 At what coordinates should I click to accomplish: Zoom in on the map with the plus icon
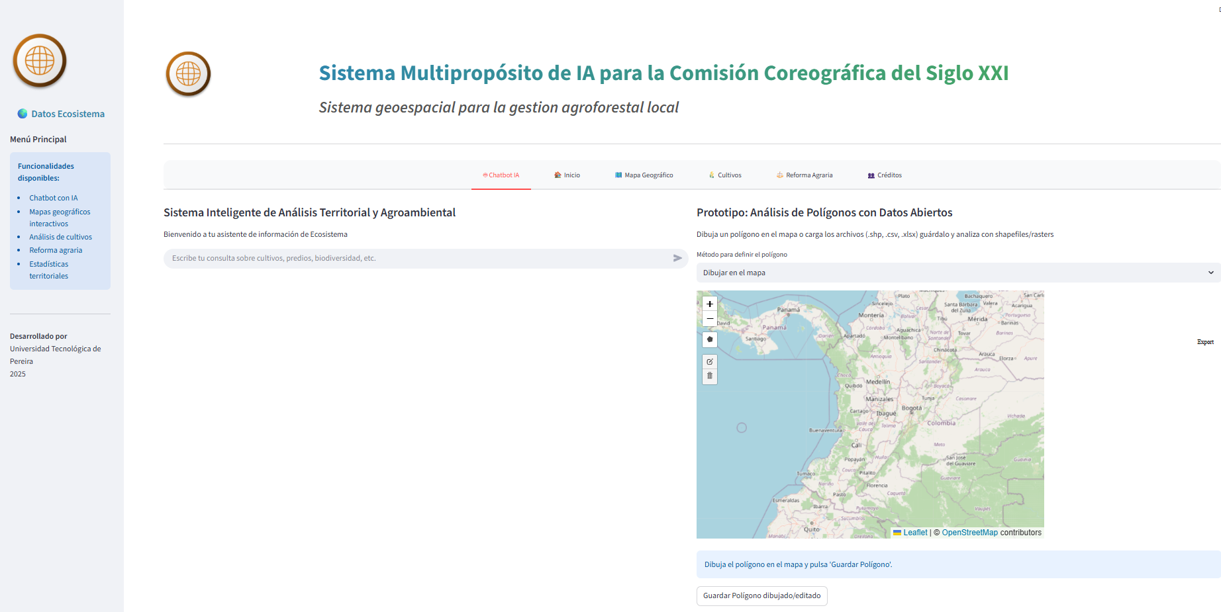pyautogui.click(x=709, y=304)
